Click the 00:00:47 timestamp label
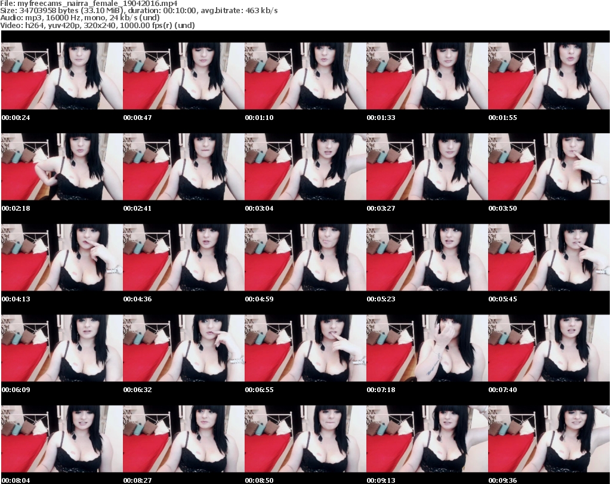Screen dimensions: 611x484 coord(138,118)
